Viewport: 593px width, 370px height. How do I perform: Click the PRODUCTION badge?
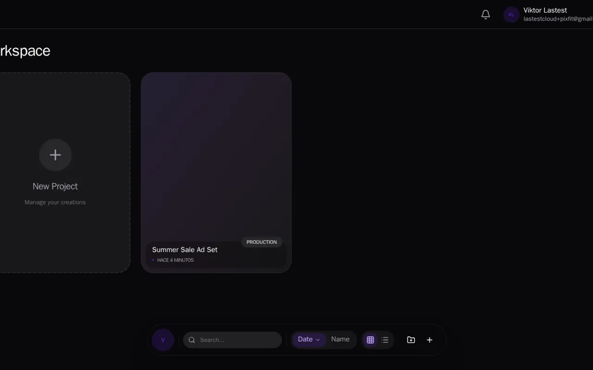pos(262,242)
